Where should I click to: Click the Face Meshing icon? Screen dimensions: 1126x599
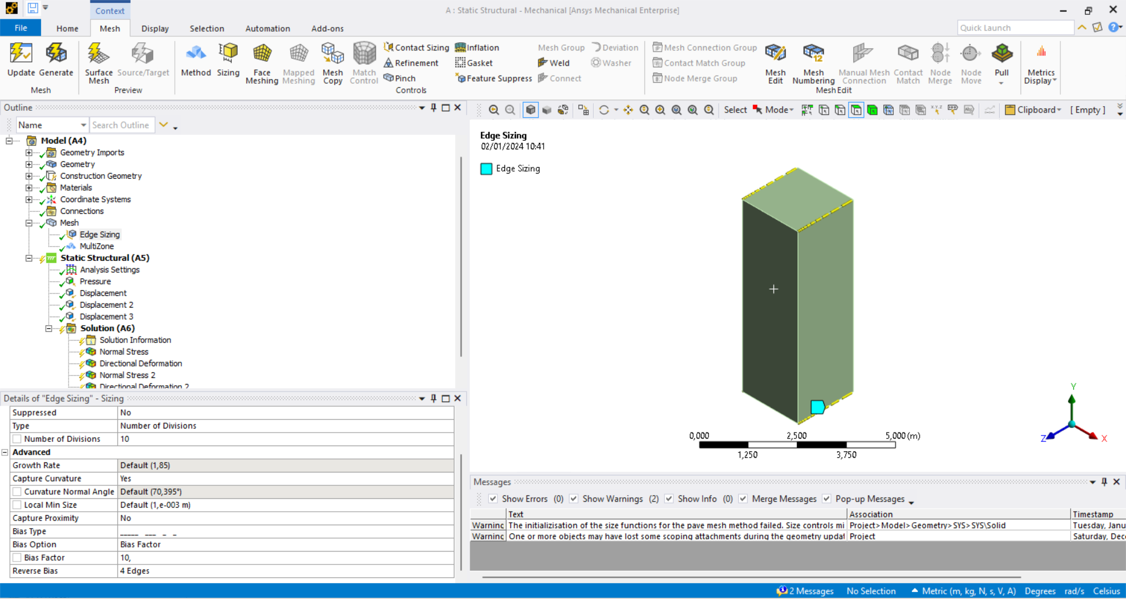coord(262,62)
